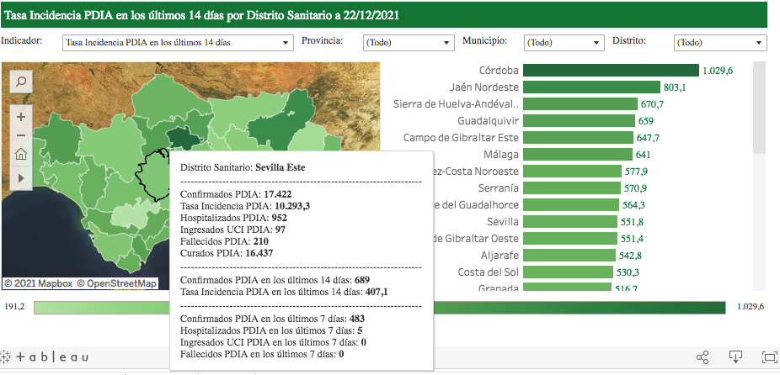Reset map view with home icon
The image size is (780, 375).
click(x=21, y=155)
